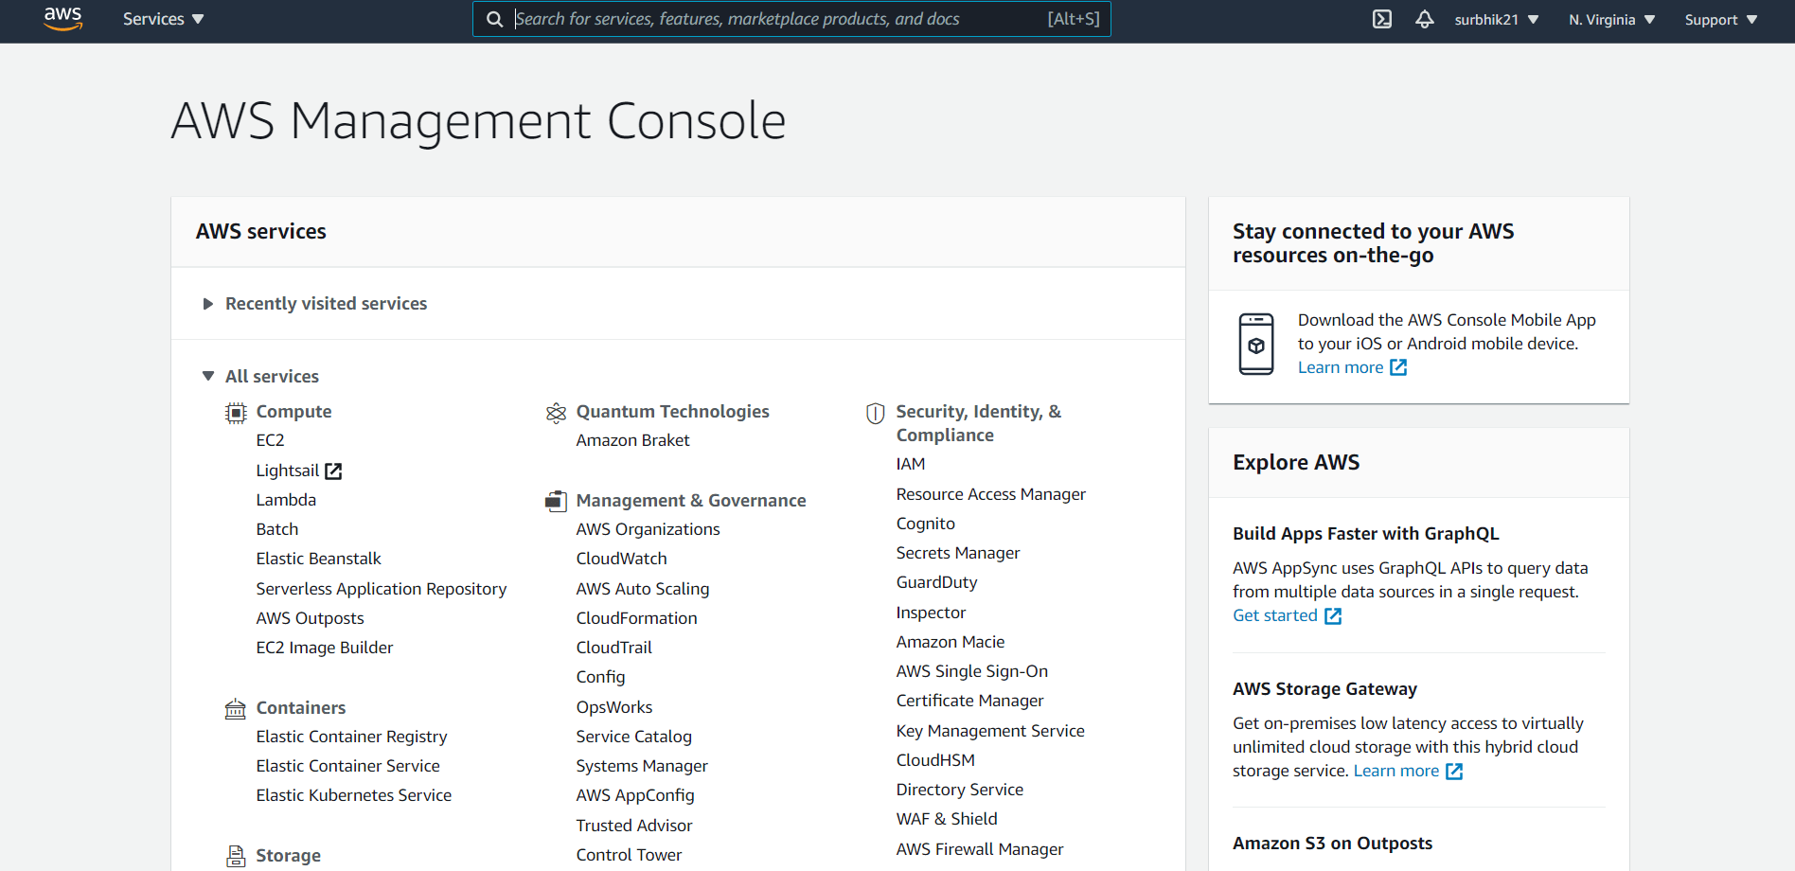Select the EC2 service
Image resolution: width=1795 pixels, height=871 pixels.
coord(270,439)
